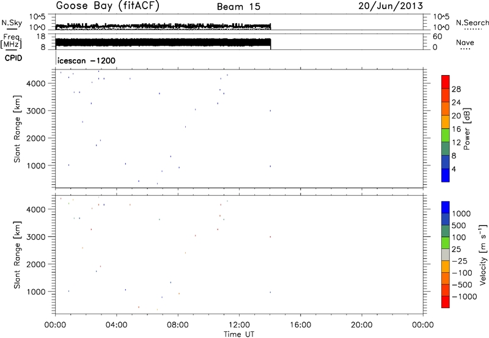Click the 'Nave' legend label
The image size is (489, 338).
click(465, 43)
